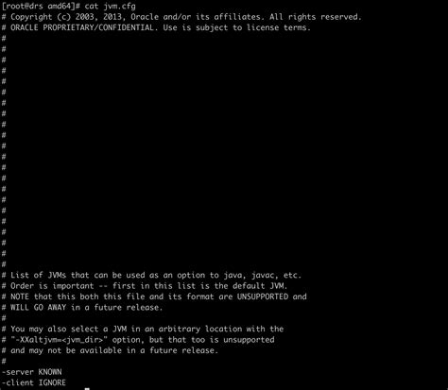Screen dimensions: 448x390
Task: Click the word 'UNSUPPORTED' in the NOTE line
Action: click(263, 297)
